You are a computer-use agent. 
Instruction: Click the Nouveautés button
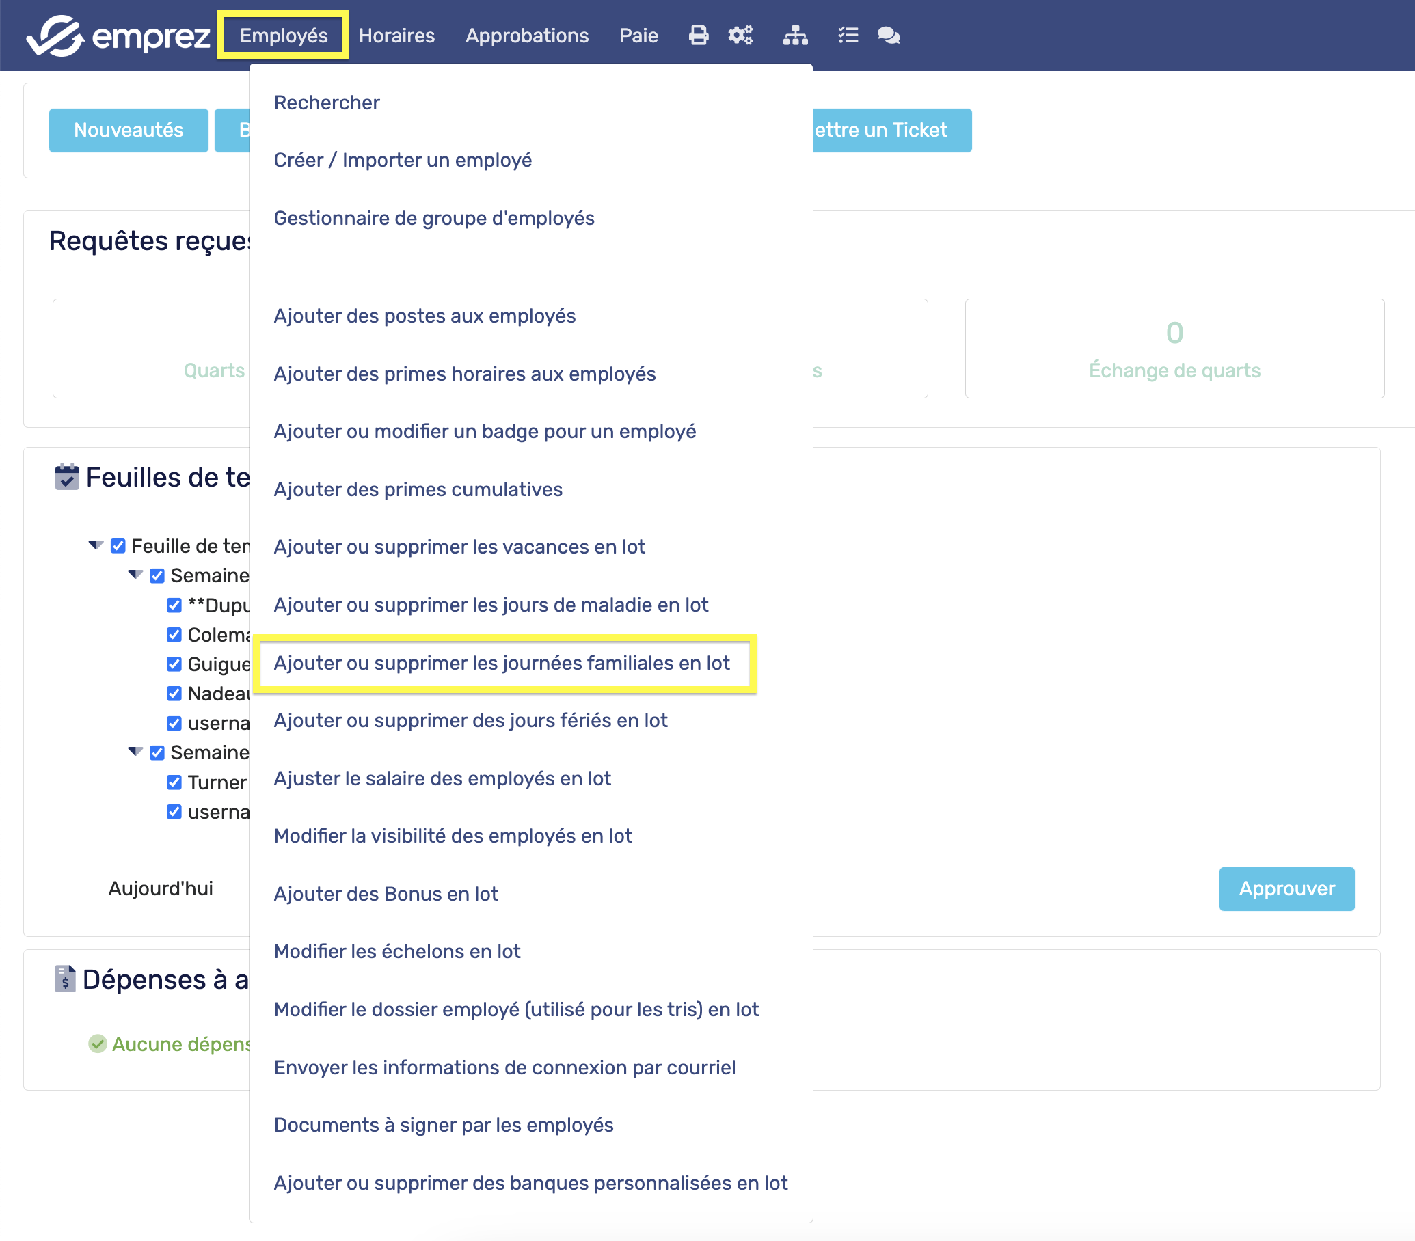click(x=128, y=130)
